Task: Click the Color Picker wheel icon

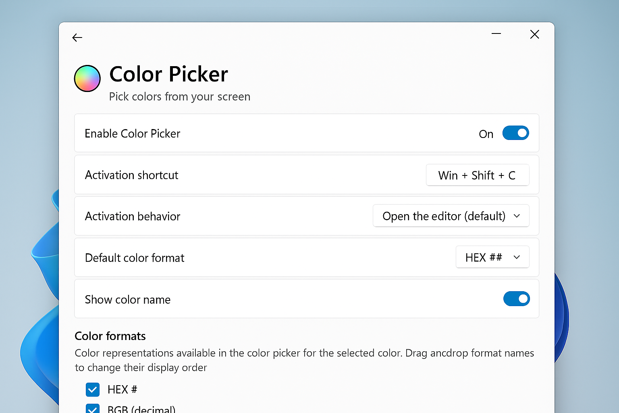Action: coord(87,78)
